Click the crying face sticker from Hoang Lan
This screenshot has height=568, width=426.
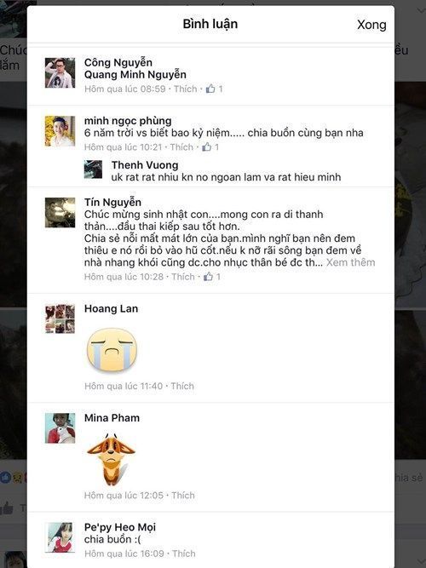[112, 349]
